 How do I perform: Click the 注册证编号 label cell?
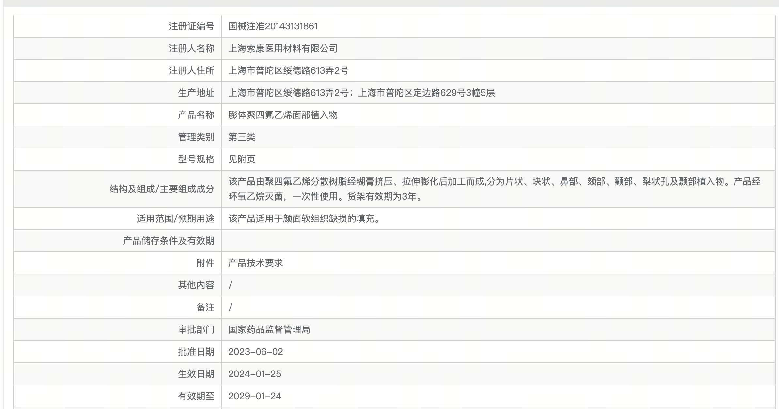[118, 26]
